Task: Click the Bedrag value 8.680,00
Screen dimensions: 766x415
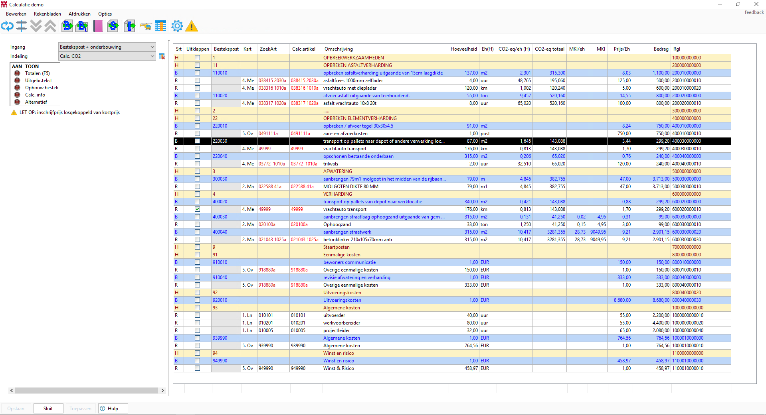Action: pyautogui.click(x=661, y=300)
